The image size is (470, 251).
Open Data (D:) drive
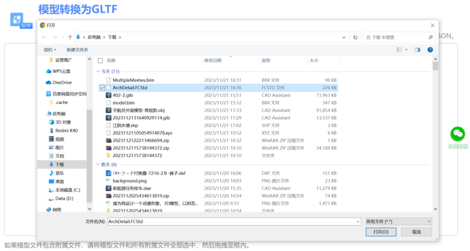61,198
